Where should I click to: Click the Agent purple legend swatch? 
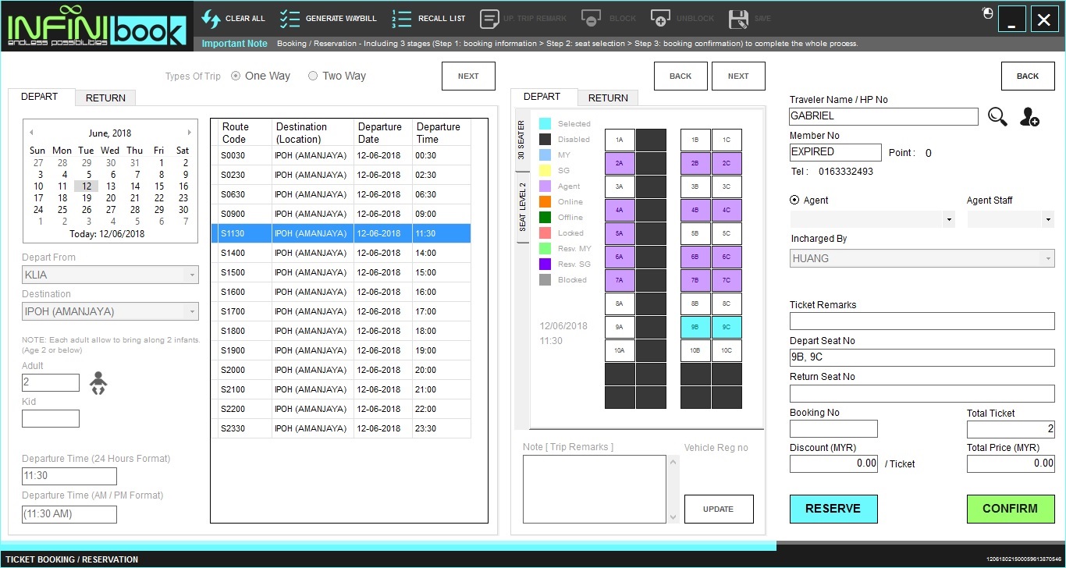click(545, 186)
